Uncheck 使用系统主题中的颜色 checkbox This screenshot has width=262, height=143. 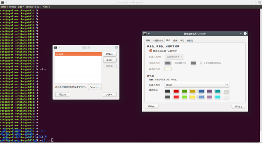coord(151,51)
